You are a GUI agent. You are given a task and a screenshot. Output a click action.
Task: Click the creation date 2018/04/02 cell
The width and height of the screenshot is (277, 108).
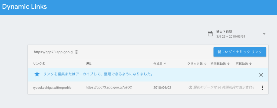(162, 87)
